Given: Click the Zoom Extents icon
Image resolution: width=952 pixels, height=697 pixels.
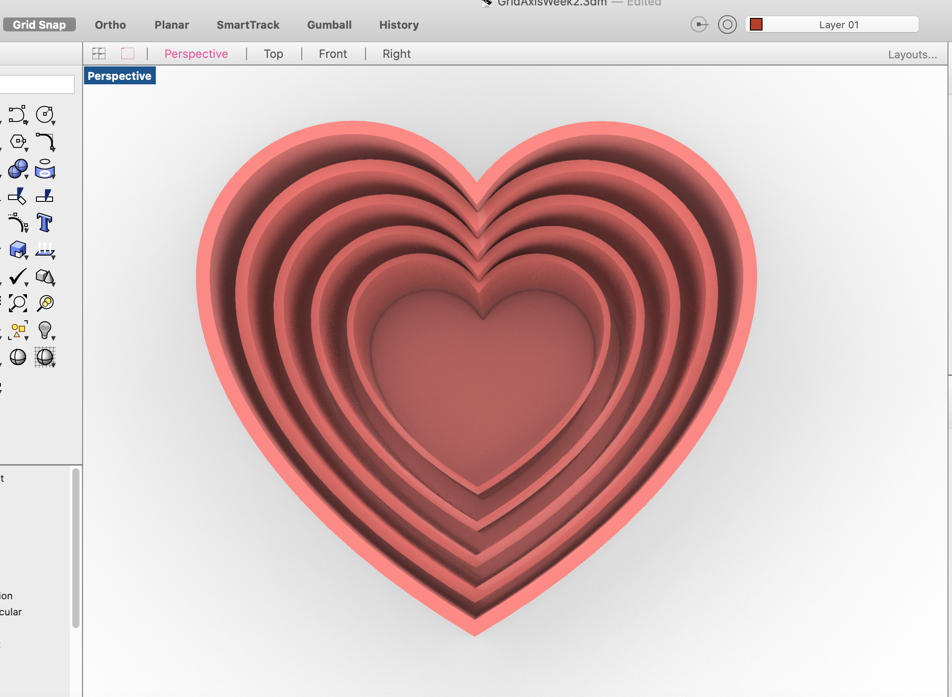Looking at the screenshot, I should point(17,303).
